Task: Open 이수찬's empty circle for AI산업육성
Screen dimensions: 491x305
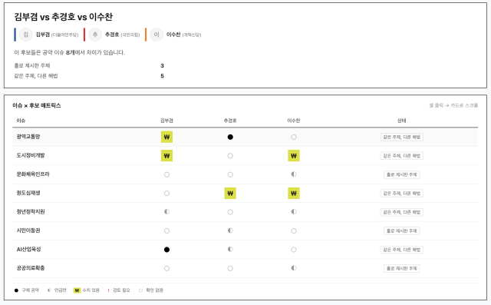Action: pos(294,250)
